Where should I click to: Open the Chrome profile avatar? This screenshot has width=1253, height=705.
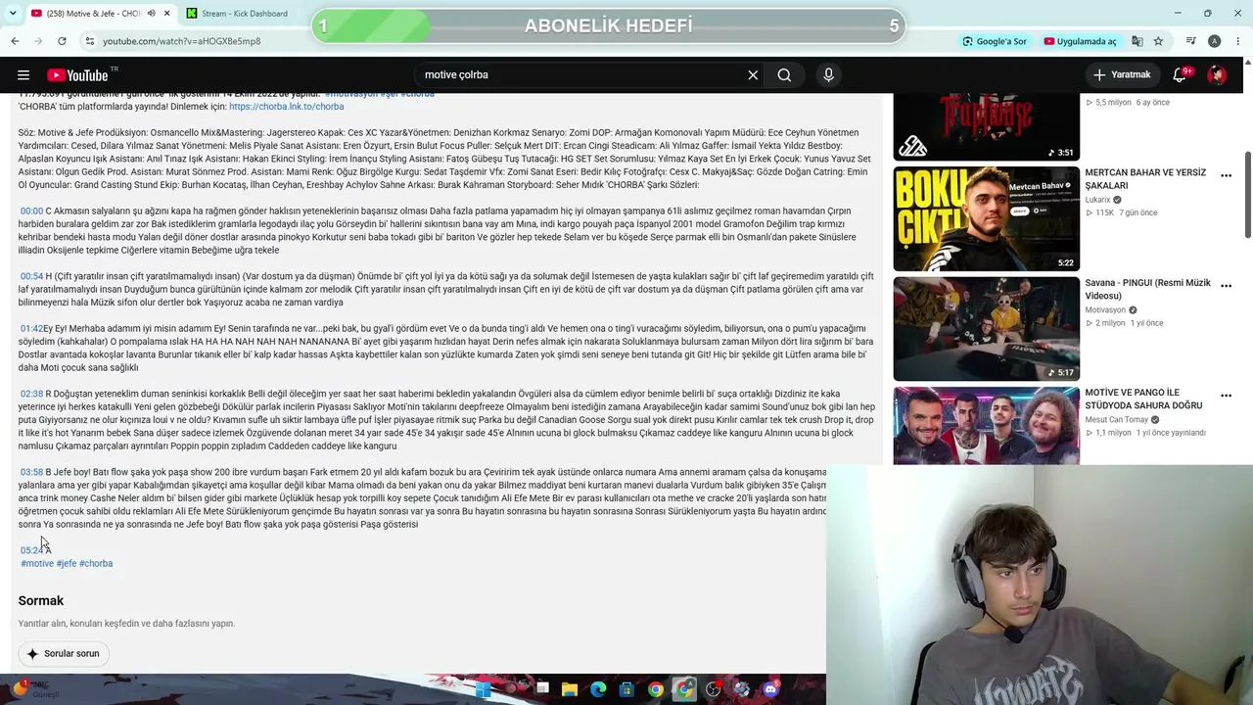pyautogui.click(x=1215, y=41)
